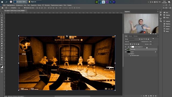Switch to the Каналы tab
Viewport: 172px width, 97px height.
point(130,36)
